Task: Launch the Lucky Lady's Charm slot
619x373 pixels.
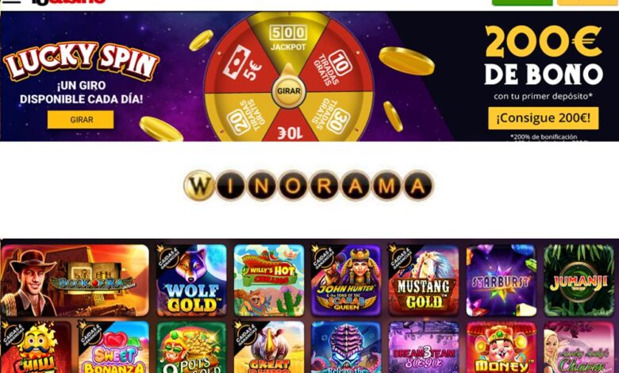Action: pyautogui.click(x=579, y=348)
